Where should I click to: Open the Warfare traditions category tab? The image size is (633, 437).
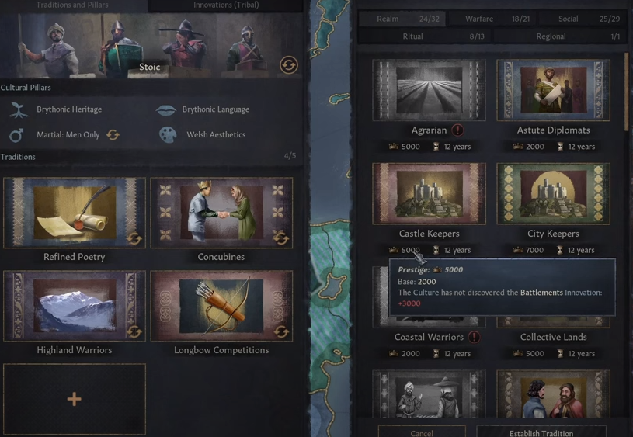click(492, 19)
